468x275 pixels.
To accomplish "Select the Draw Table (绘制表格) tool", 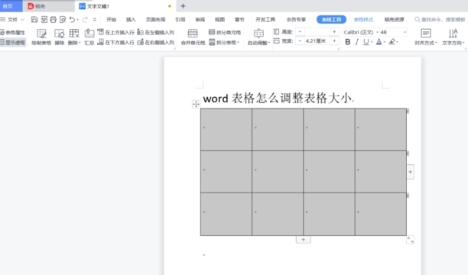I will [41, 37].
